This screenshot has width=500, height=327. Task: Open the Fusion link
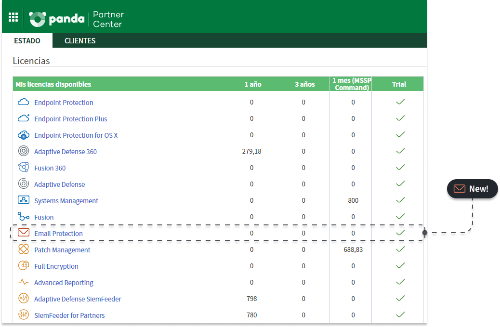pos(44,217)
